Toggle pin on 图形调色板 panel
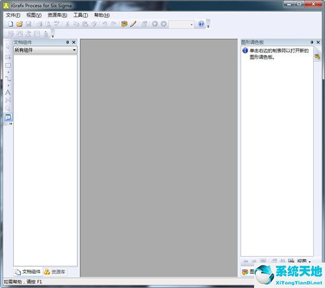Viewport: 325px width, 288px height. pyautogui.click(x=312, y=42)
